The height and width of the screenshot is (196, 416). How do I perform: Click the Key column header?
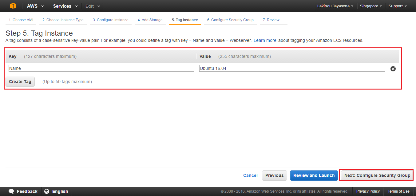coord(13,56)
